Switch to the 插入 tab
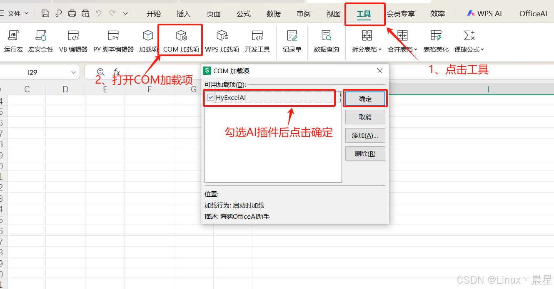The width and height of the screenshot is (554, 289). point(184,14)
